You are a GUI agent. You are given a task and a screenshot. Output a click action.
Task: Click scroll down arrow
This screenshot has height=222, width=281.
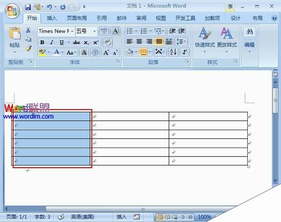coord(275,181)
